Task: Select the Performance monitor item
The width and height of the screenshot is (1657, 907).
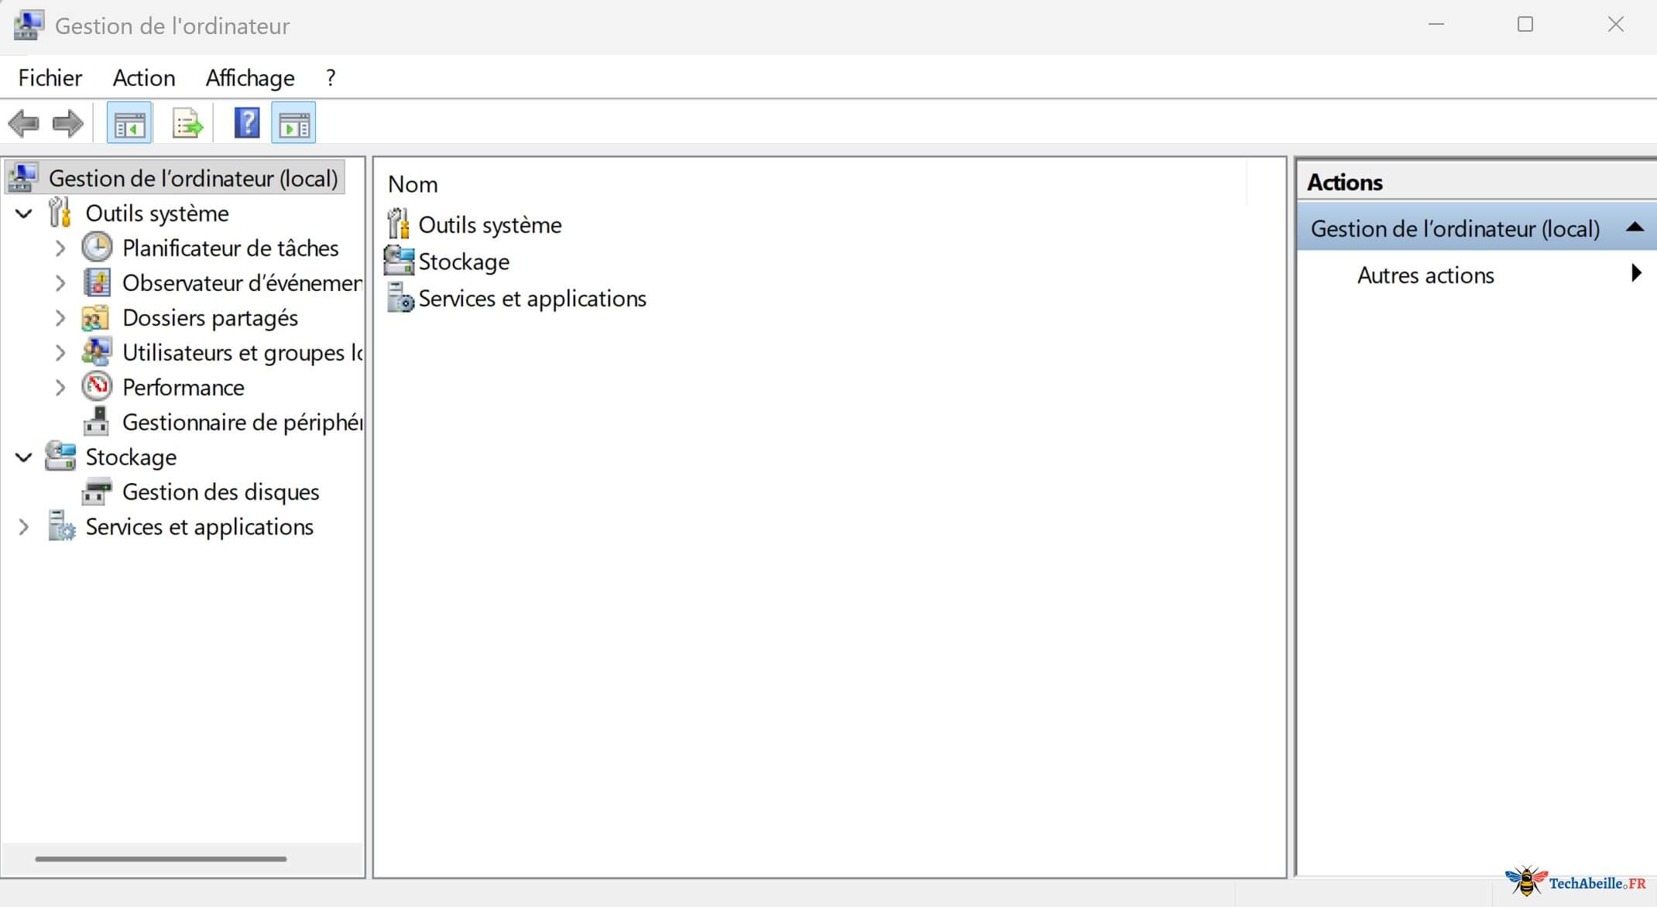Action: (x=184, y=387)
